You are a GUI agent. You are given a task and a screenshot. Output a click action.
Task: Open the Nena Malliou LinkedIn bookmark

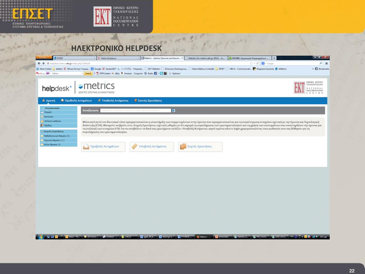tap(201, 69)
